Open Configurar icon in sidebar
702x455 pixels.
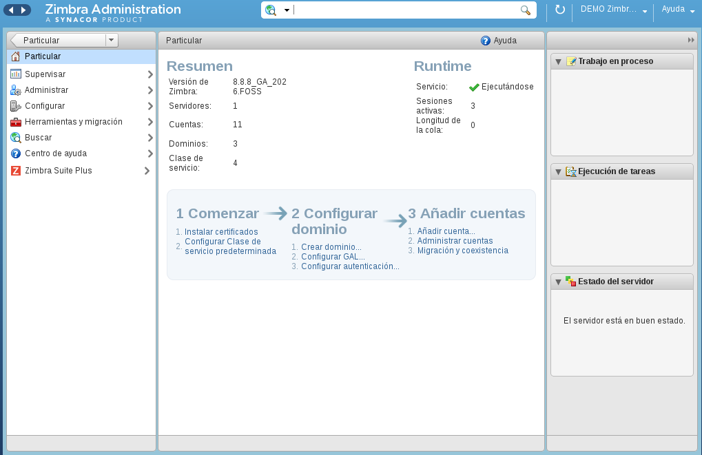[x=16, y=106]
